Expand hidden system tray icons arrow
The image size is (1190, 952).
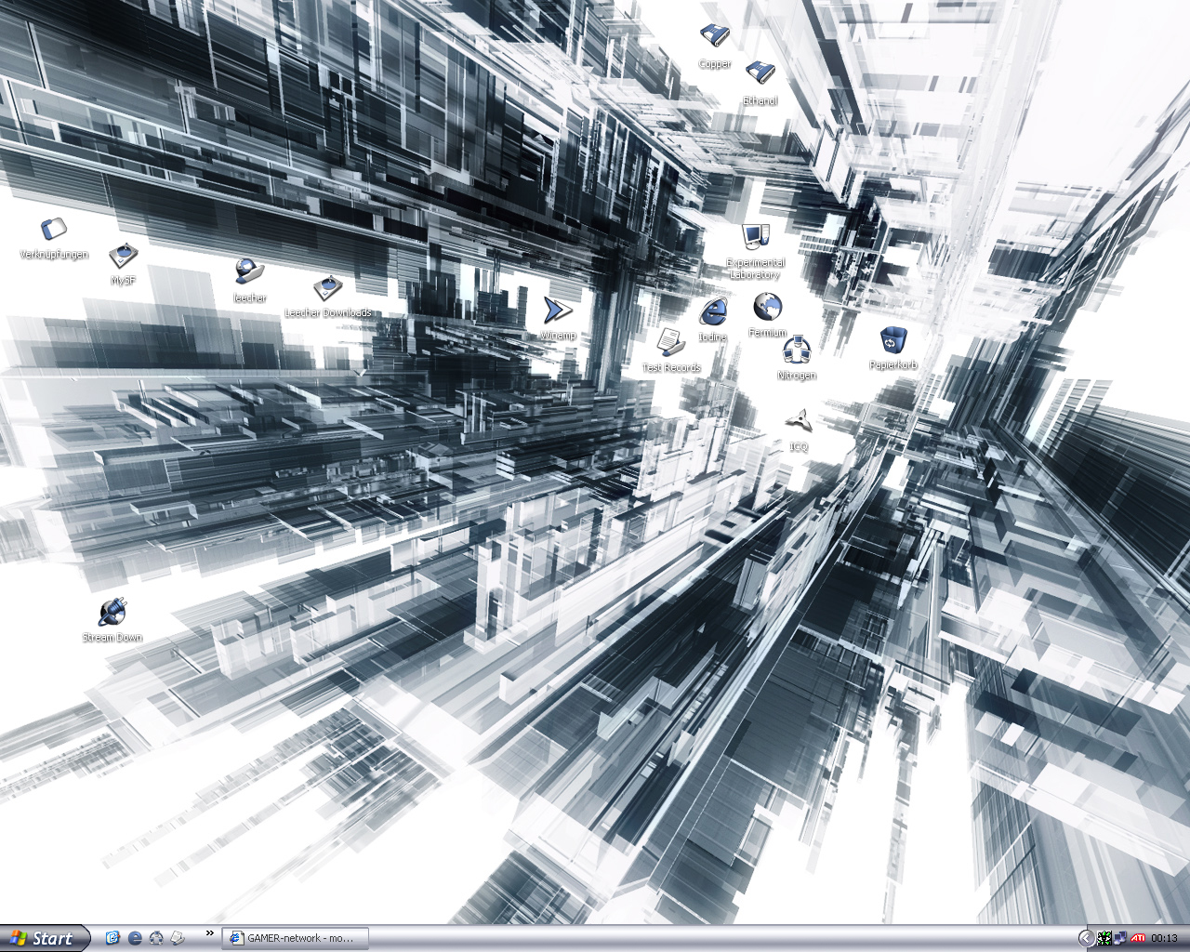[1085, 938]
